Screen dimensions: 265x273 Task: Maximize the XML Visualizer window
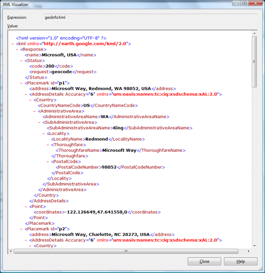pos(245,3)
